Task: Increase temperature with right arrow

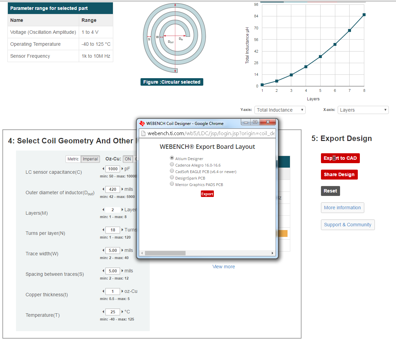Action: point(122,312)
